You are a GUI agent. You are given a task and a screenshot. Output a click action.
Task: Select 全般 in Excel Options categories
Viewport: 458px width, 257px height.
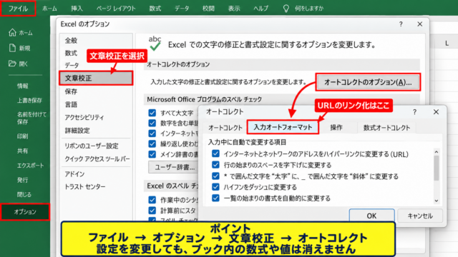coord(71,41)
